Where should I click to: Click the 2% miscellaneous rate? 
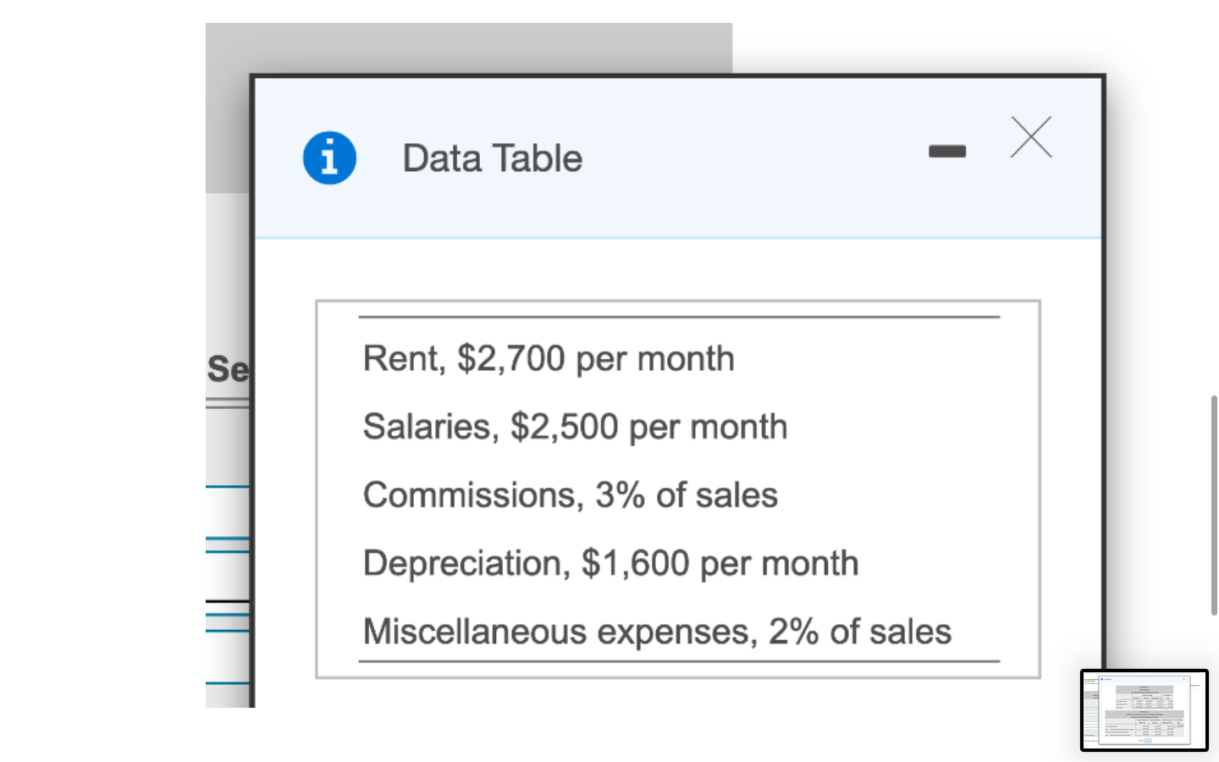[x=793, y=632]
